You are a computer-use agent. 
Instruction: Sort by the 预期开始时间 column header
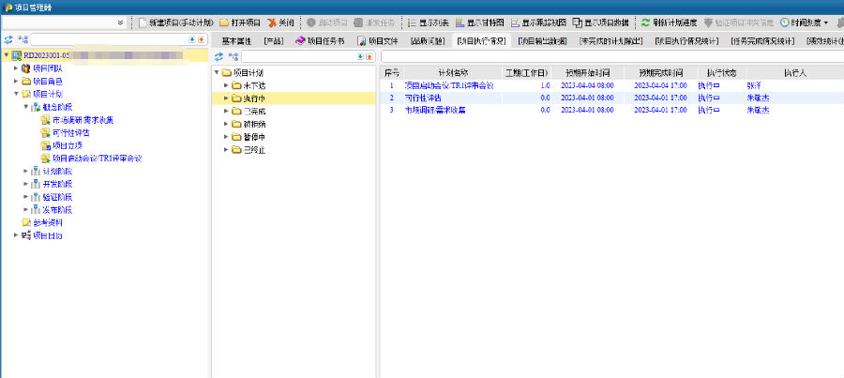pos(587,73)
